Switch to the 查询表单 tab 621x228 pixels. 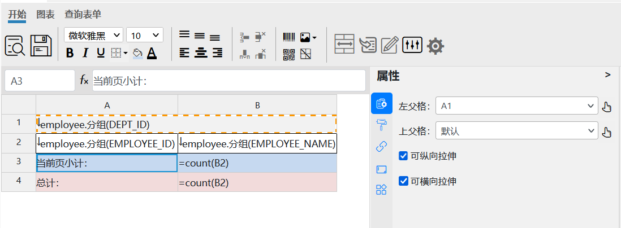[83, 15]
